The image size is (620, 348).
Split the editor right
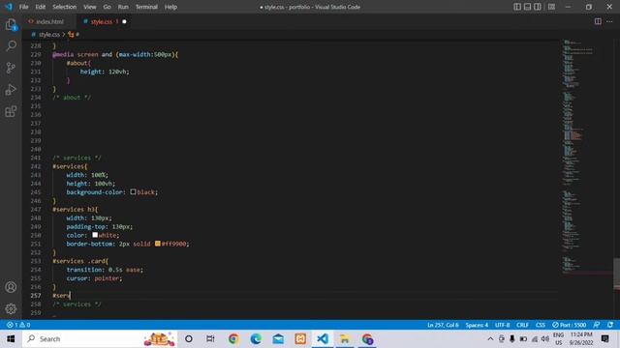coord(598,21)
